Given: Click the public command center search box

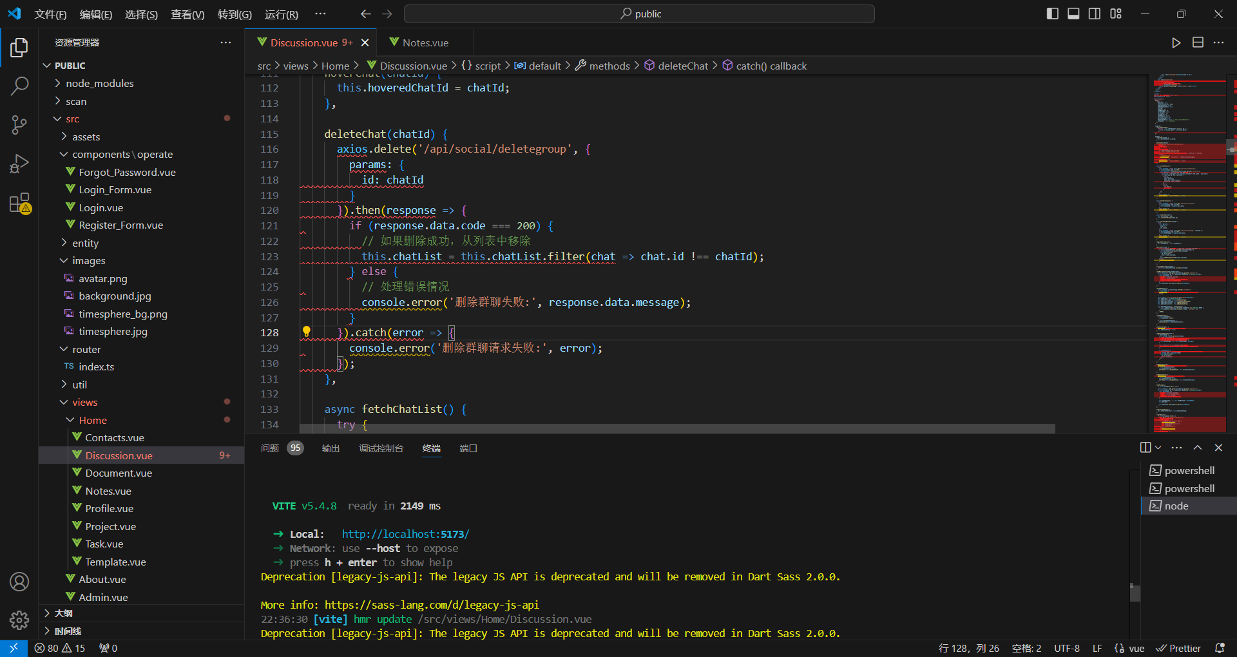Looking at the screenshot, I should tap(639, 14).
